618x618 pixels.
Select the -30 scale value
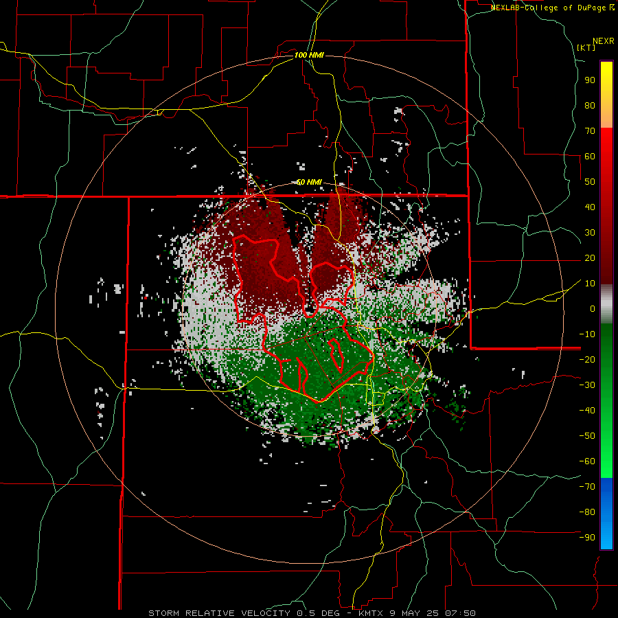tap(587, 385)
